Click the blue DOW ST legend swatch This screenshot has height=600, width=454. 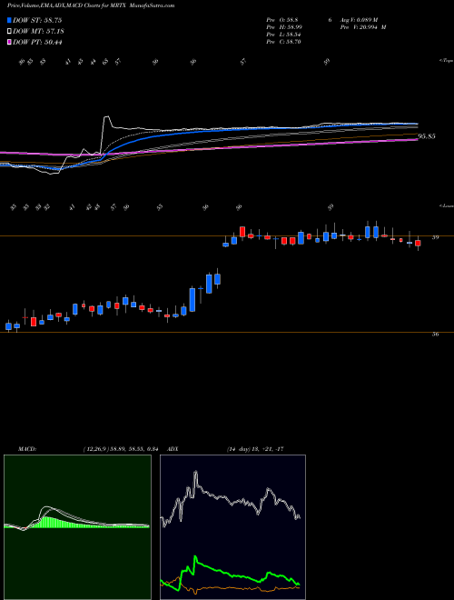[x=10, y=20]
